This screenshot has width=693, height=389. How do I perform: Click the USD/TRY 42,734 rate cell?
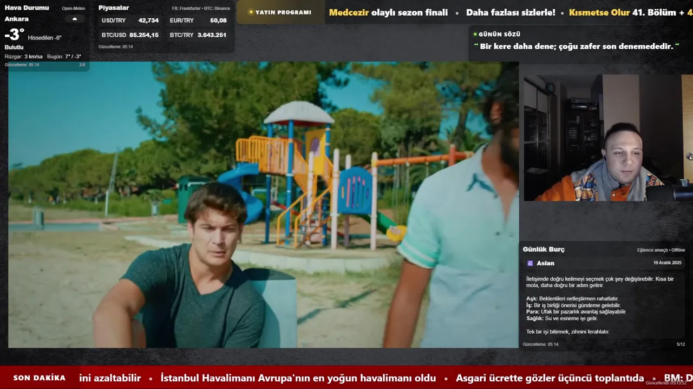pos(130,21)
